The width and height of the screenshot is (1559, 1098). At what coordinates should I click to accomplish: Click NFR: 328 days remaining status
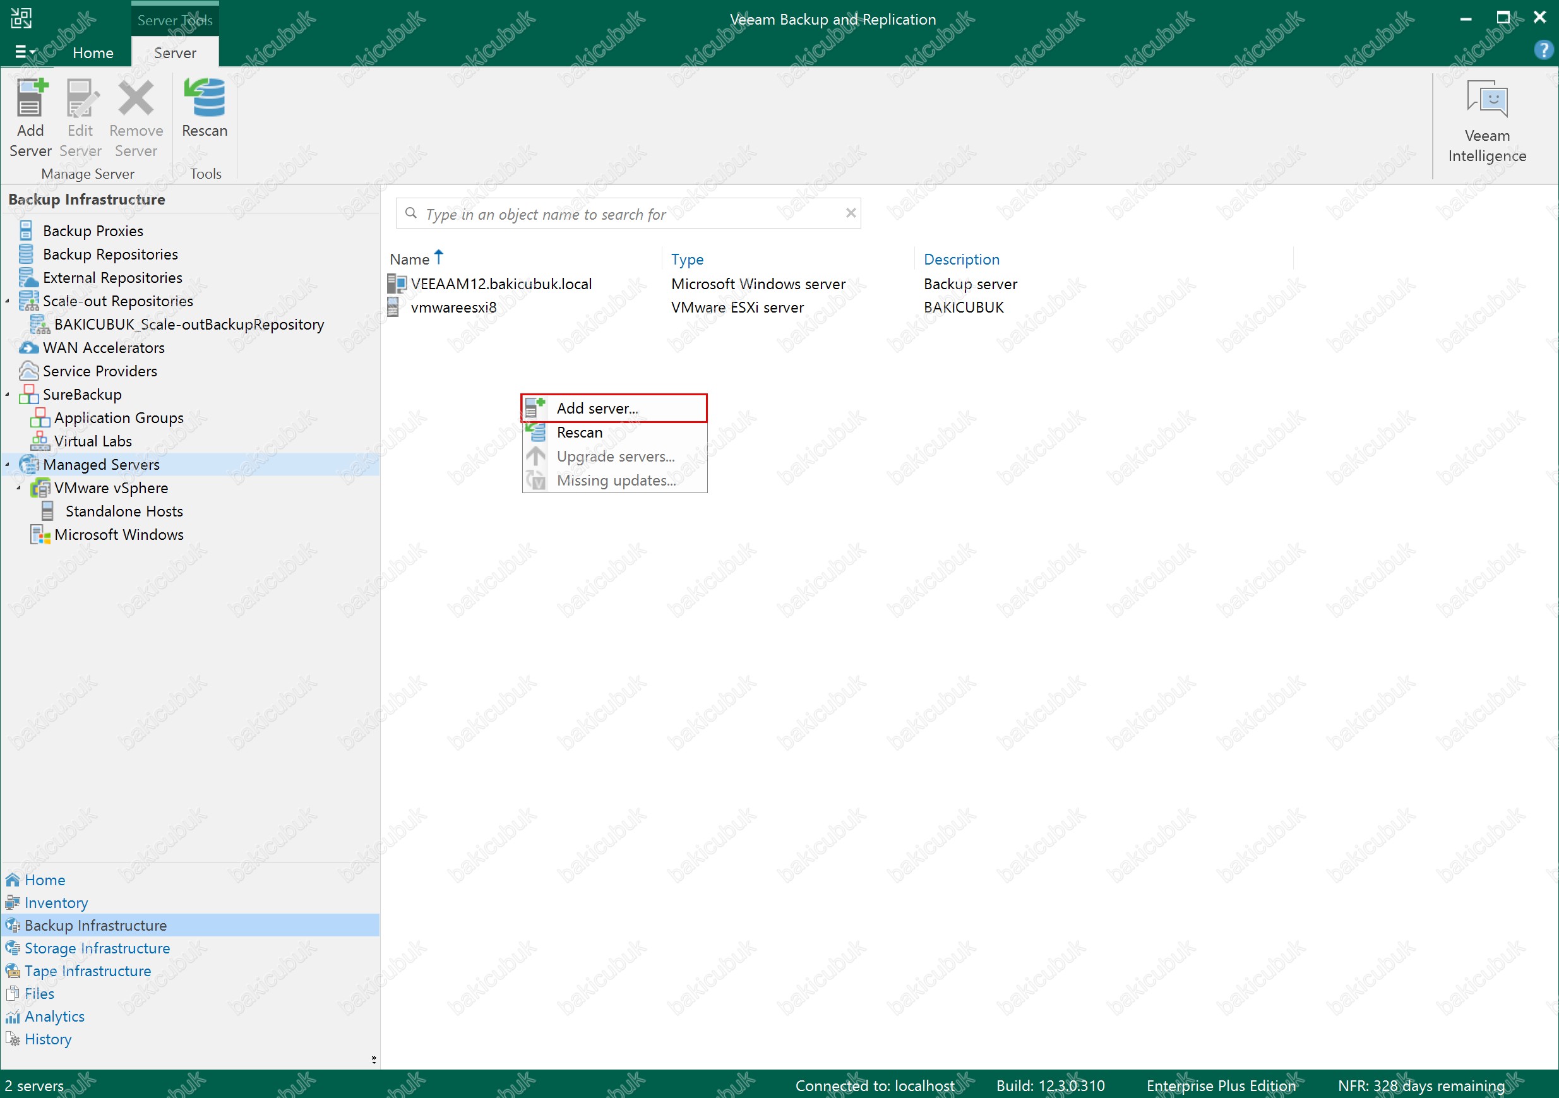click(x=1421, y=1085)
